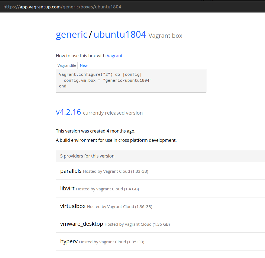Click 'Hosted by Vagrant Cloud (1.35 GB)' text
Screen dimensions: 265x258
click(112, 242)
